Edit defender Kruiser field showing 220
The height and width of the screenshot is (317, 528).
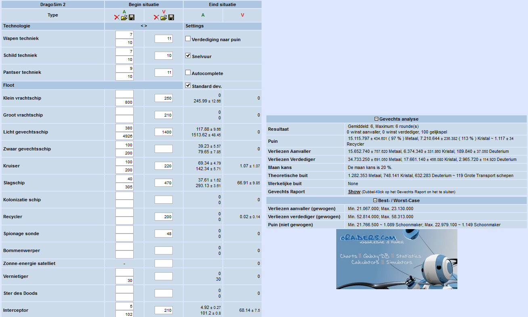tap(163, 166)
